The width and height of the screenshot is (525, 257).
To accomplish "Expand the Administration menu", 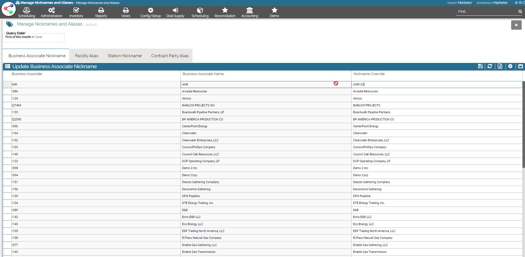I will (x=51, y=12).
